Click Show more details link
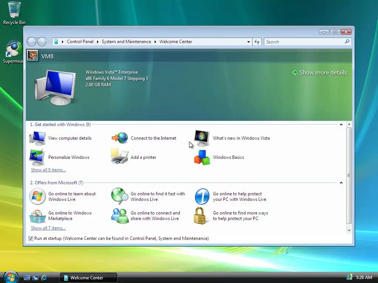The width and height of the screenshot is (378, 283). point(320,73)
